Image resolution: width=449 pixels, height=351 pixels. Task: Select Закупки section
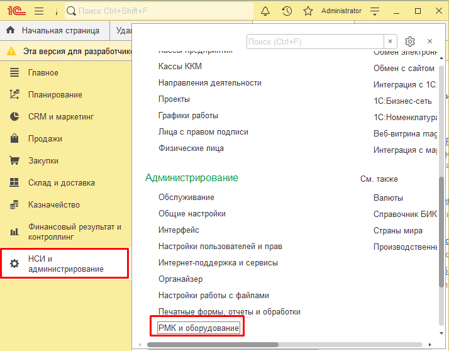[43, 161]
